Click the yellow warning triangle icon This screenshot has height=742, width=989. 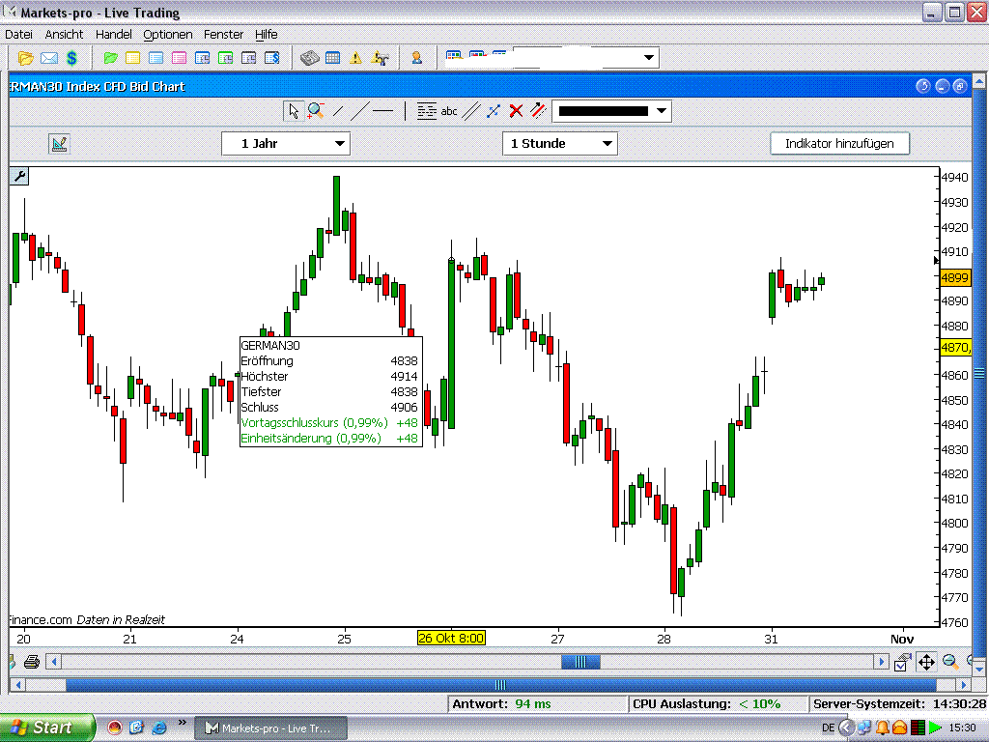tap(355, 58)
